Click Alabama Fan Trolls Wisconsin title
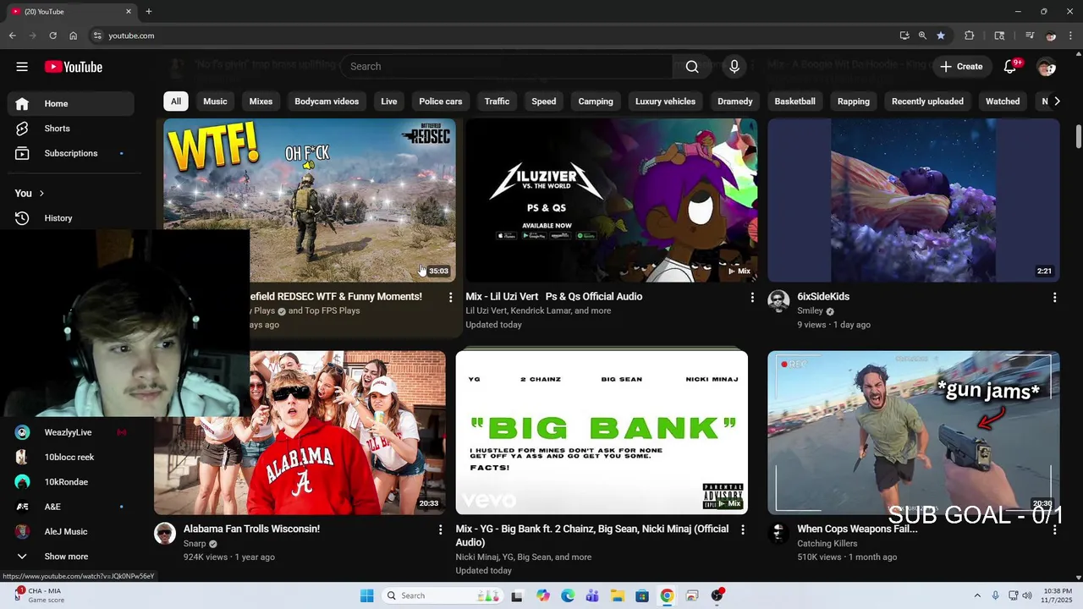 click(x=251, y=529)
